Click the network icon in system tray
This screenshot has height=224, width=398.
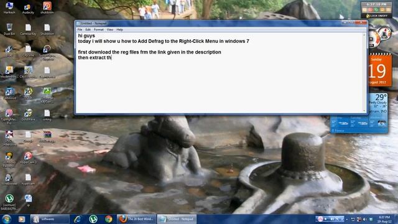point(359,219)
